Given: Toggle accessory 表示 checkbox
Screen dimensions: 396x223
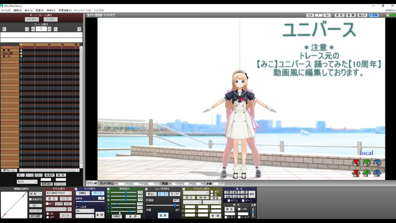Looking at the screenshot, I should pyautogui.click(x=212, y=192).
